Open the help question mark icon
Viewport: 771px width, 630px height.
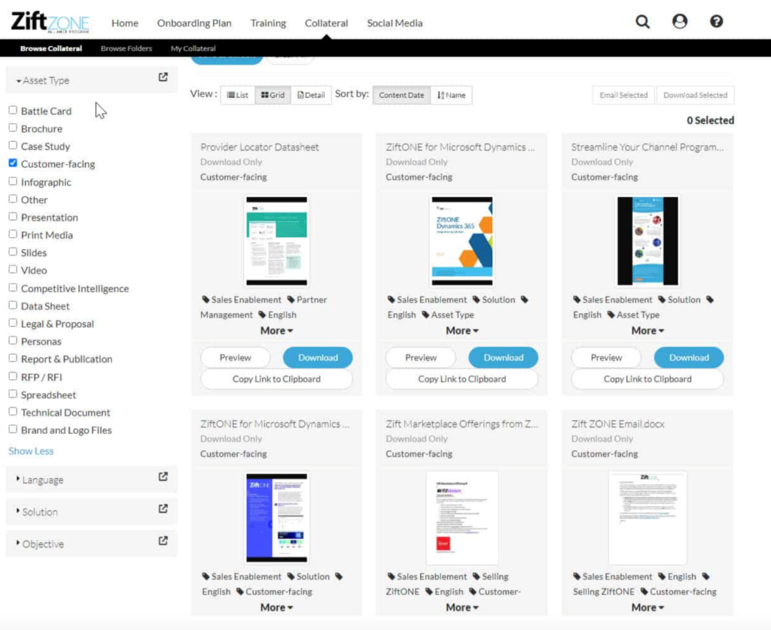717,22
